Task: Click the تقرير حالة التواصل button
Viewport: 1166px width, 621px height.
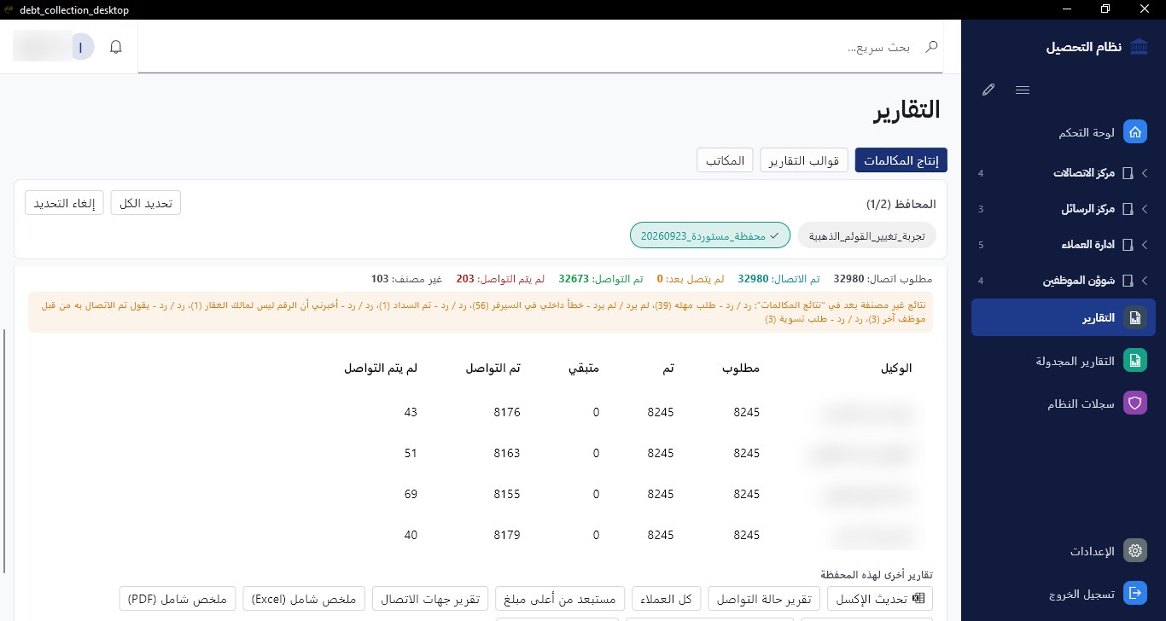Action: pyautogui.click(x=765, y=599)
